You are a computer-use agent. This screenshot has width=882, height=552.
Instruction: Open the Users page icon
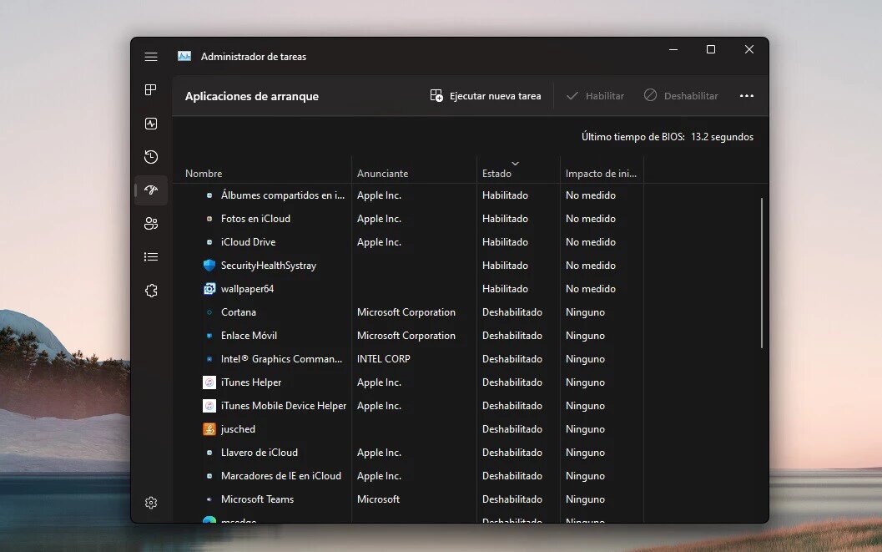[x=151, y=224]
